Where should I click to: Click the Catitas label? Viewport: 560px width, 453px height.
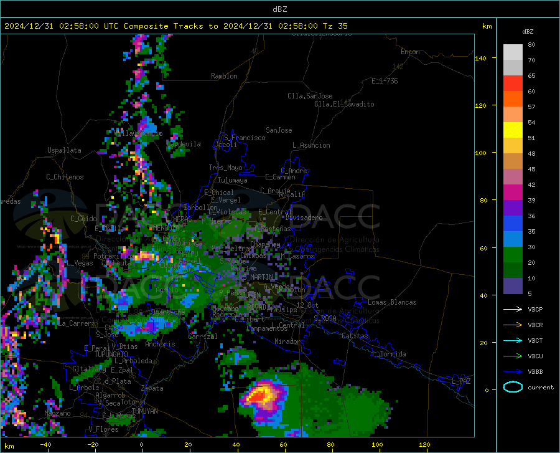click(x=355, y=336)
